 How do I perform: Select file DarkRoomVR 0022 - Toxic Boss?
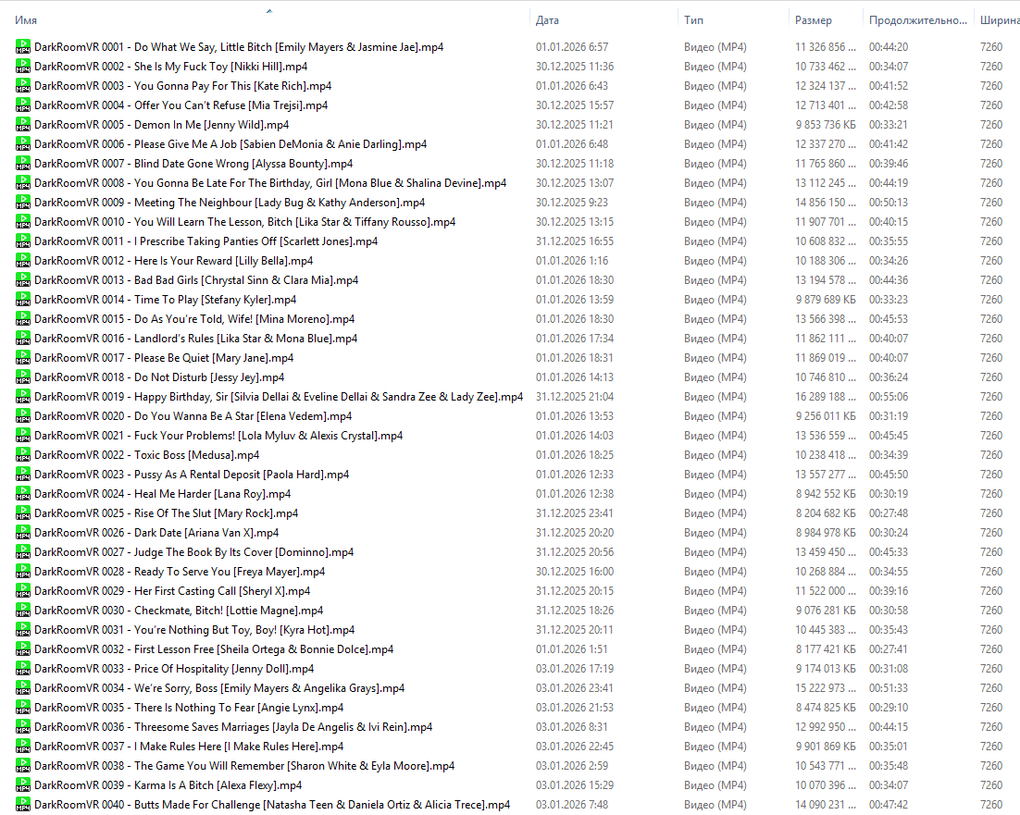click(x=147, y=455)
